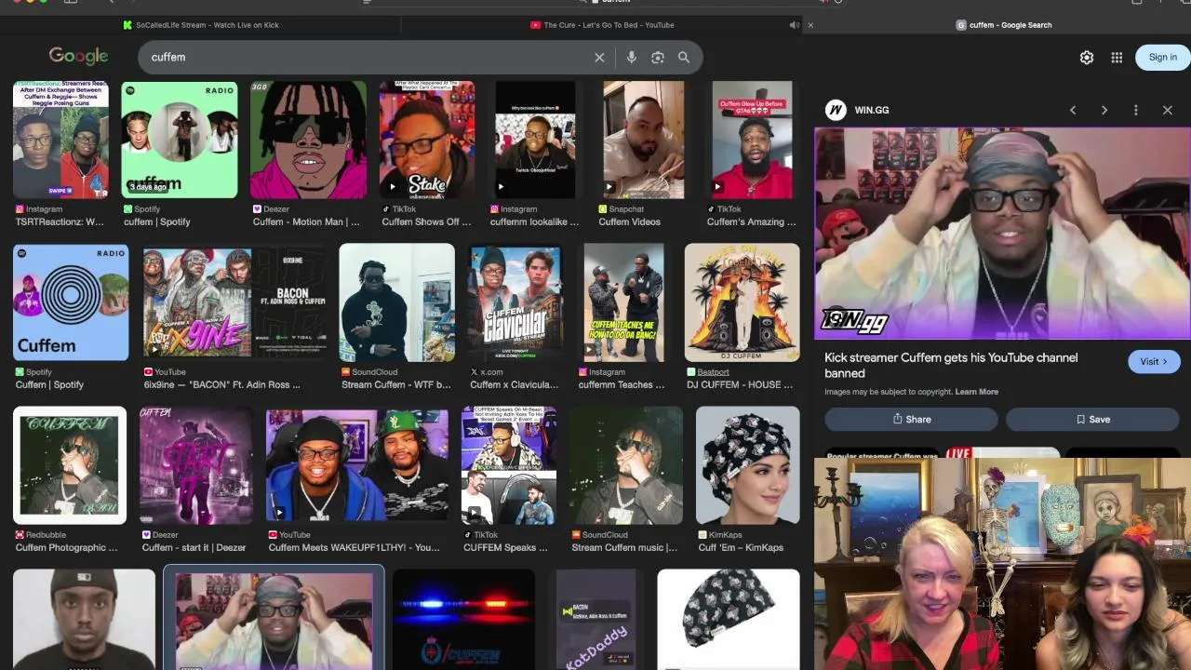Screen dimensions: 1191x670
Task: Click 'Cuff 'Em – KimKaps' caption
Action: 741,548
